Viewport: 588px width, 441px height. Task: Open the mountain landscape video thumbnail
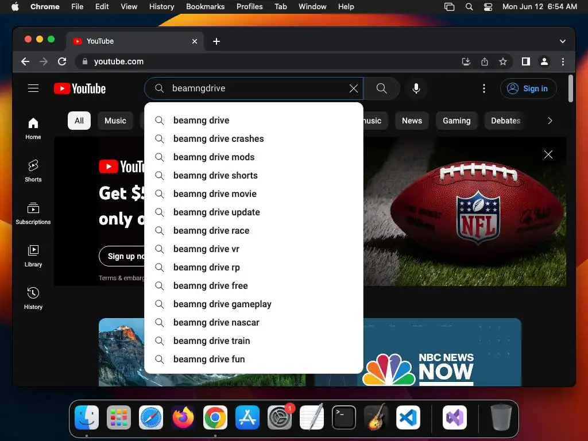click(x=122, y=352)
